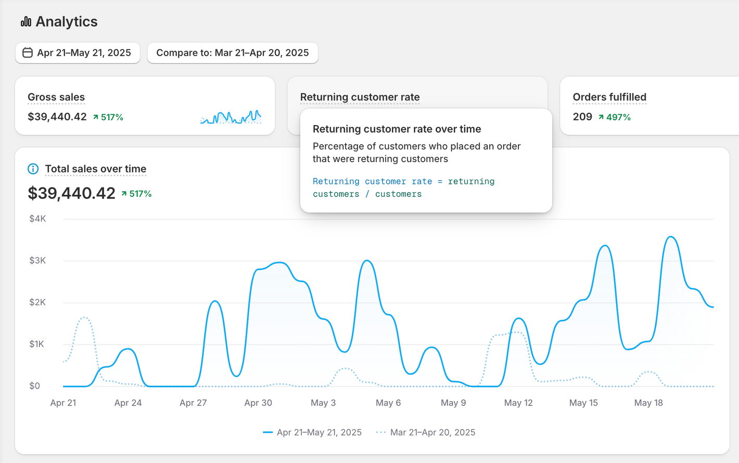Toggle the Apr 21–May 21, 2025 legend label
Image resolution: width=739 pixels, height=463 pixels.
(318, 432)
